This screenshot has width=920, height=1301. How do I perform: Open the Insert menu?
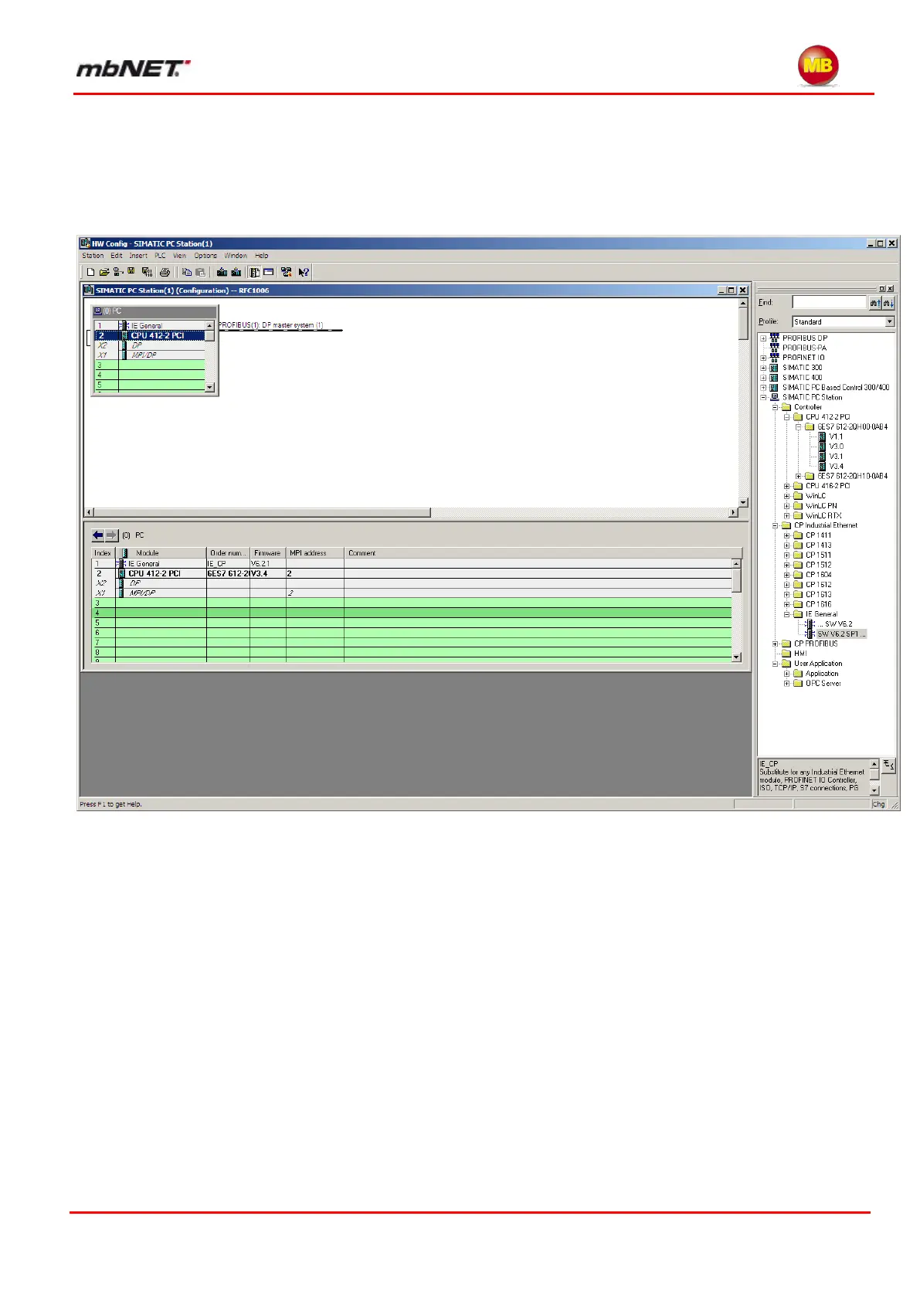138,256
